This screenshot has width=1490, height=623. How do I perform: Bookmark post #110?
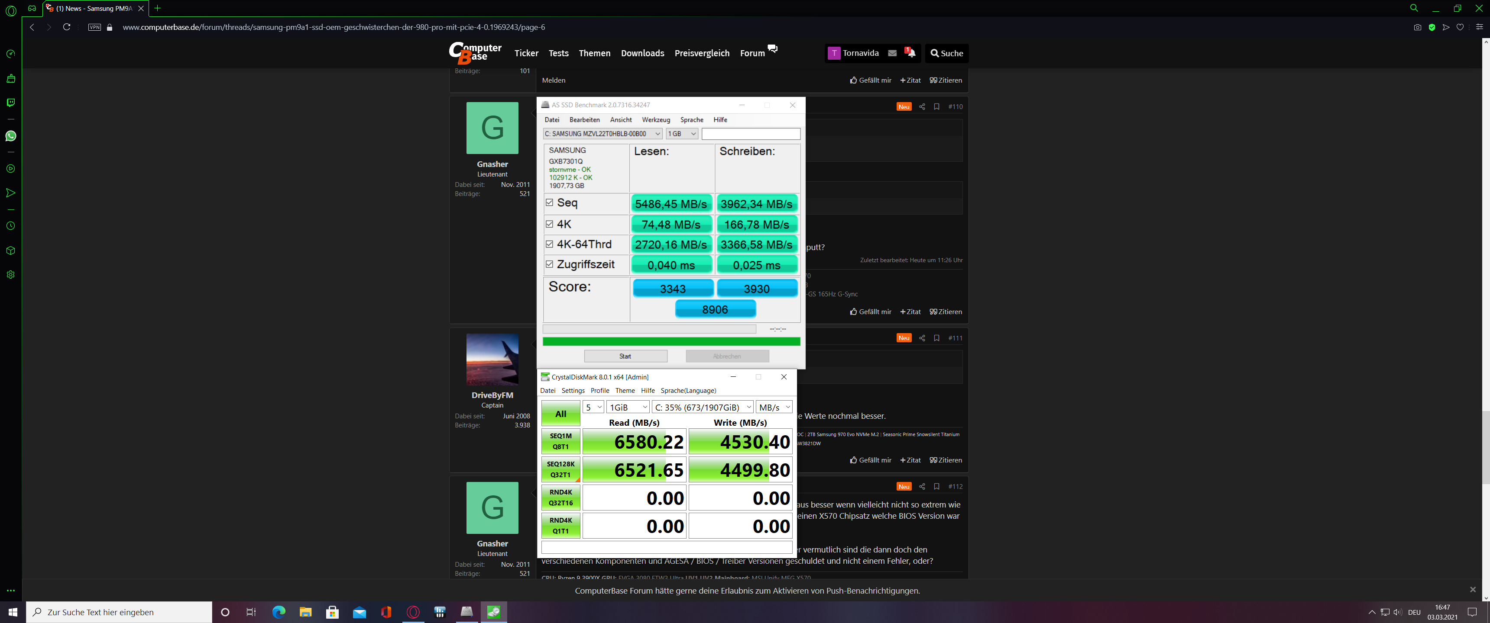pyautogui.click(x=936, y=106)
